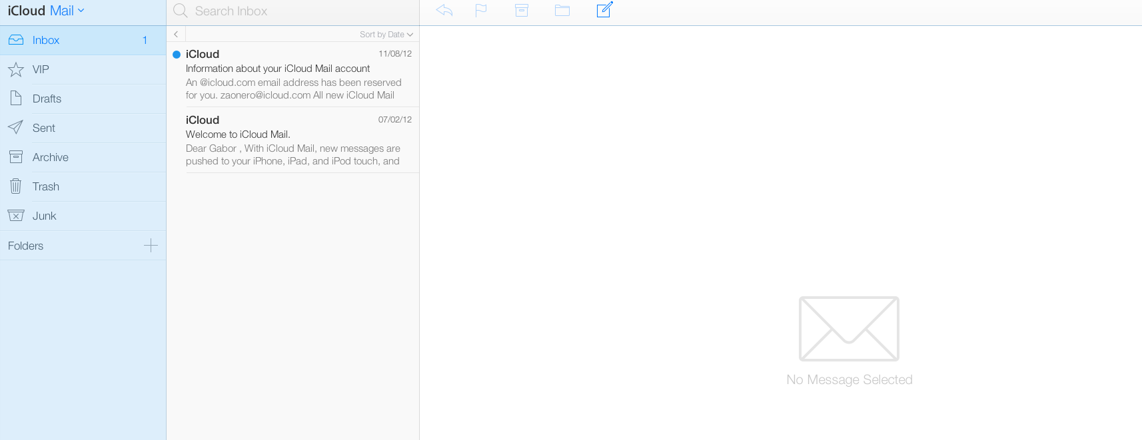Click the Archive toolbar icon
This screenshot has width=1142, height=440.
[x=522, y=11]
